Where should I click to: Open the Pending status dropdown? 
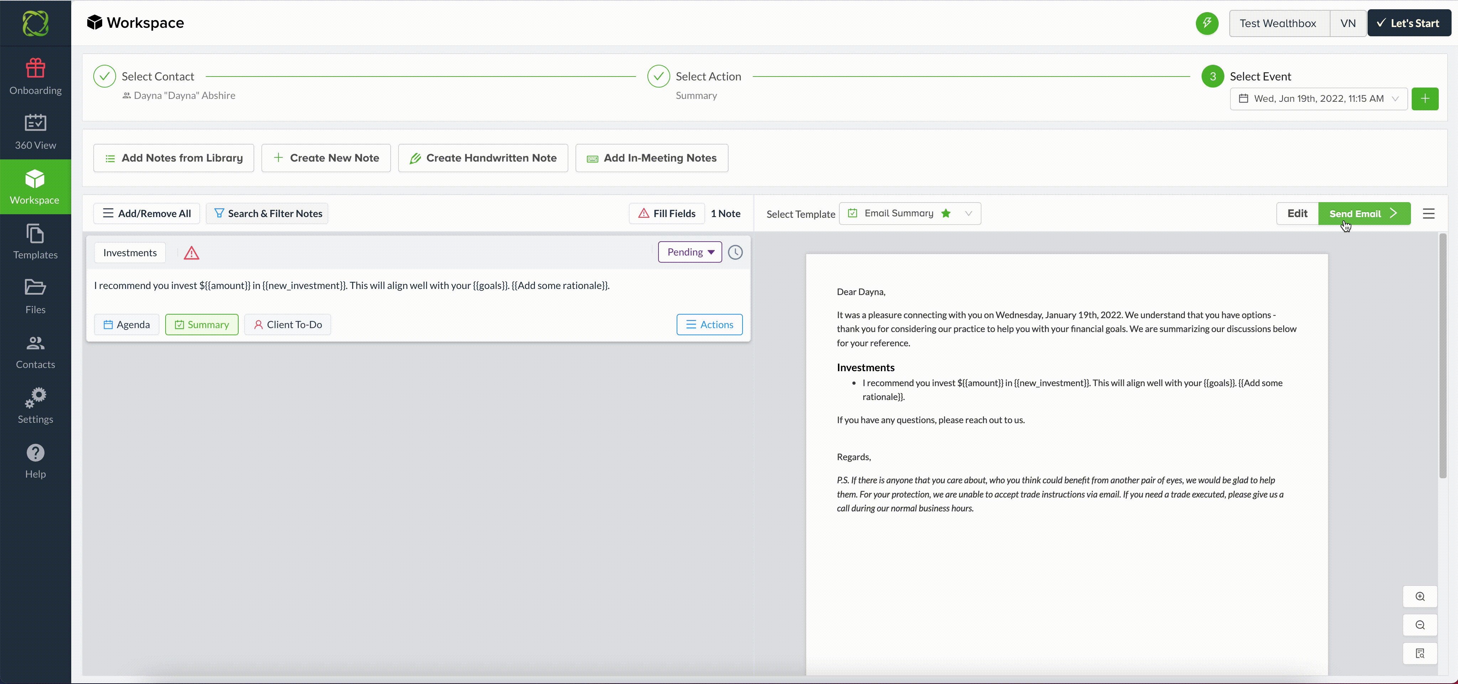pyautogui.click(x=689, y=252)
